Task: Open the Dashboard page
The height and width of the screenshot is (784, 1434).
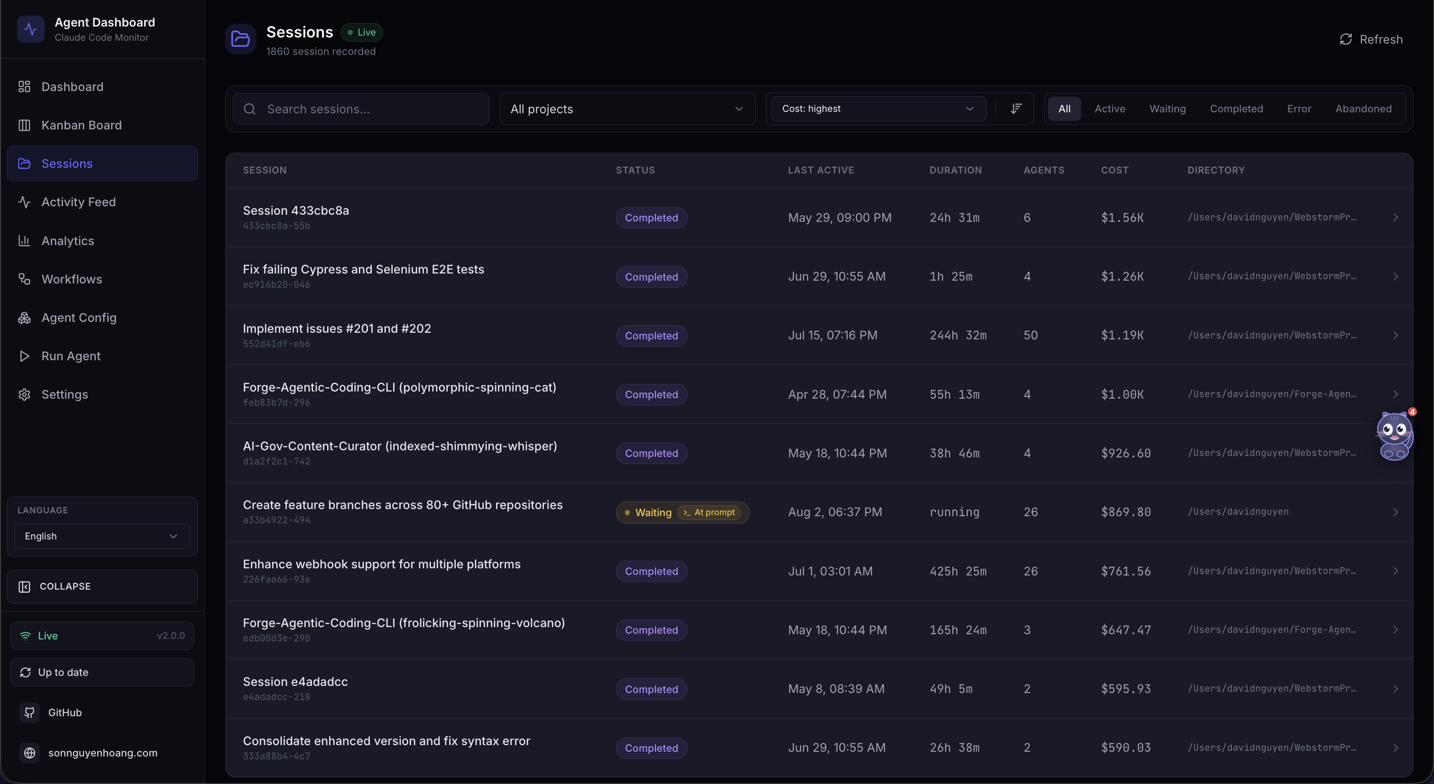Action: coord(102,87)
